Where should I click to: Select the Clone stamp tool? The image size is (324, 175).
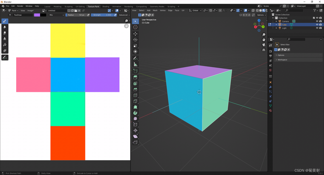[5, 39]
